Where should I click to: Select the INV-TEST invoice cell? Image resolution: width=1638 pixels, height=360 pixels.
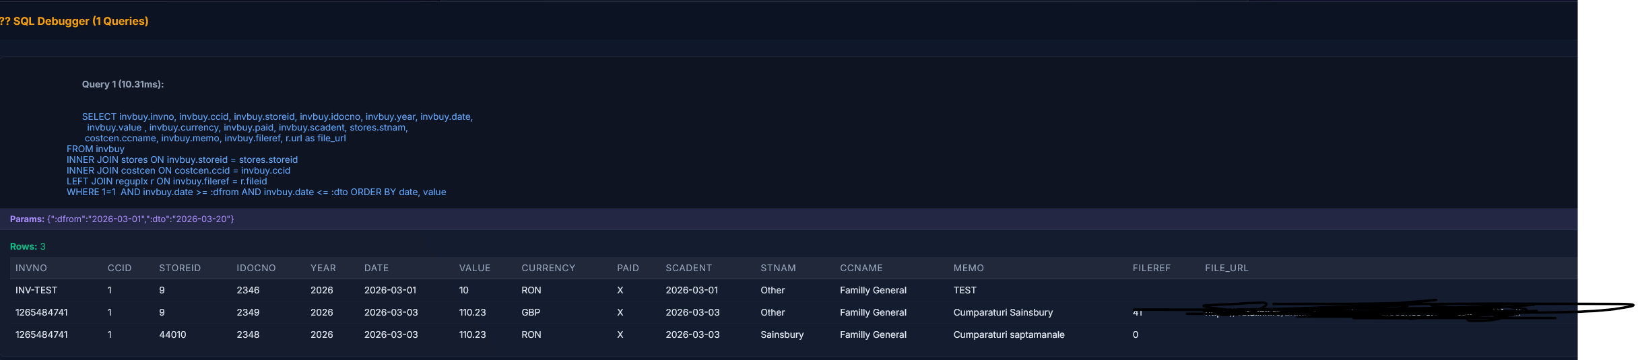coord(36,290)
